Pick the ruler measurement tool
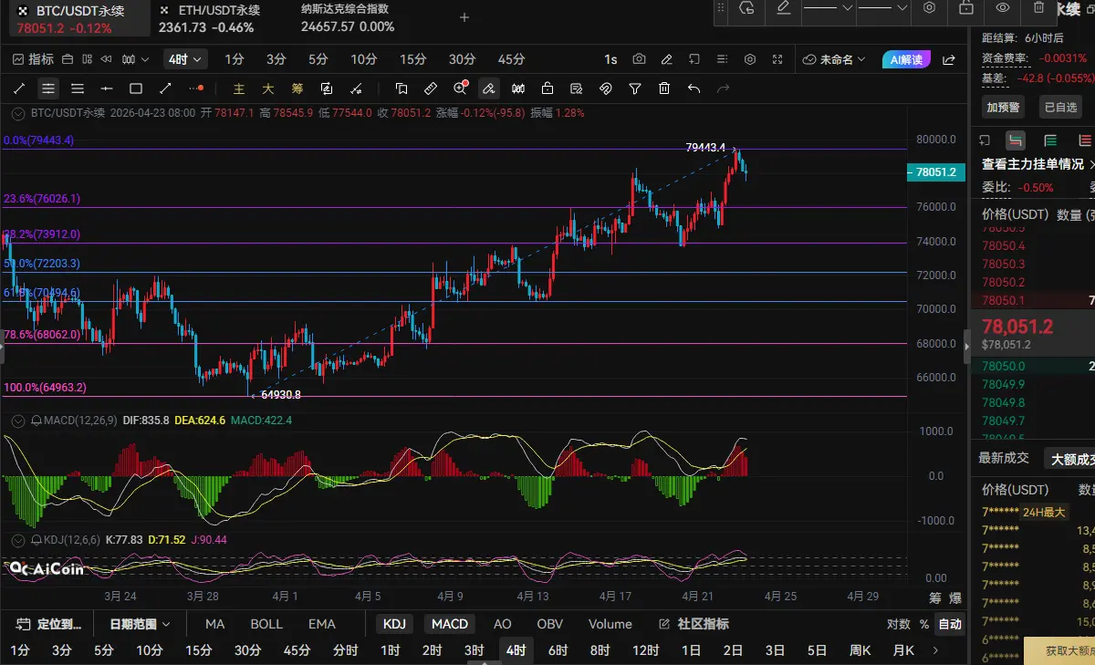Viewport: 1095px width, 665px height. pos(431,88)
